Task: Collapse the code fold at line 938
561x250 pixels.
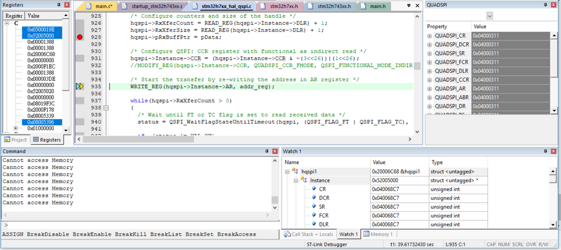Action: coord(105,107)
